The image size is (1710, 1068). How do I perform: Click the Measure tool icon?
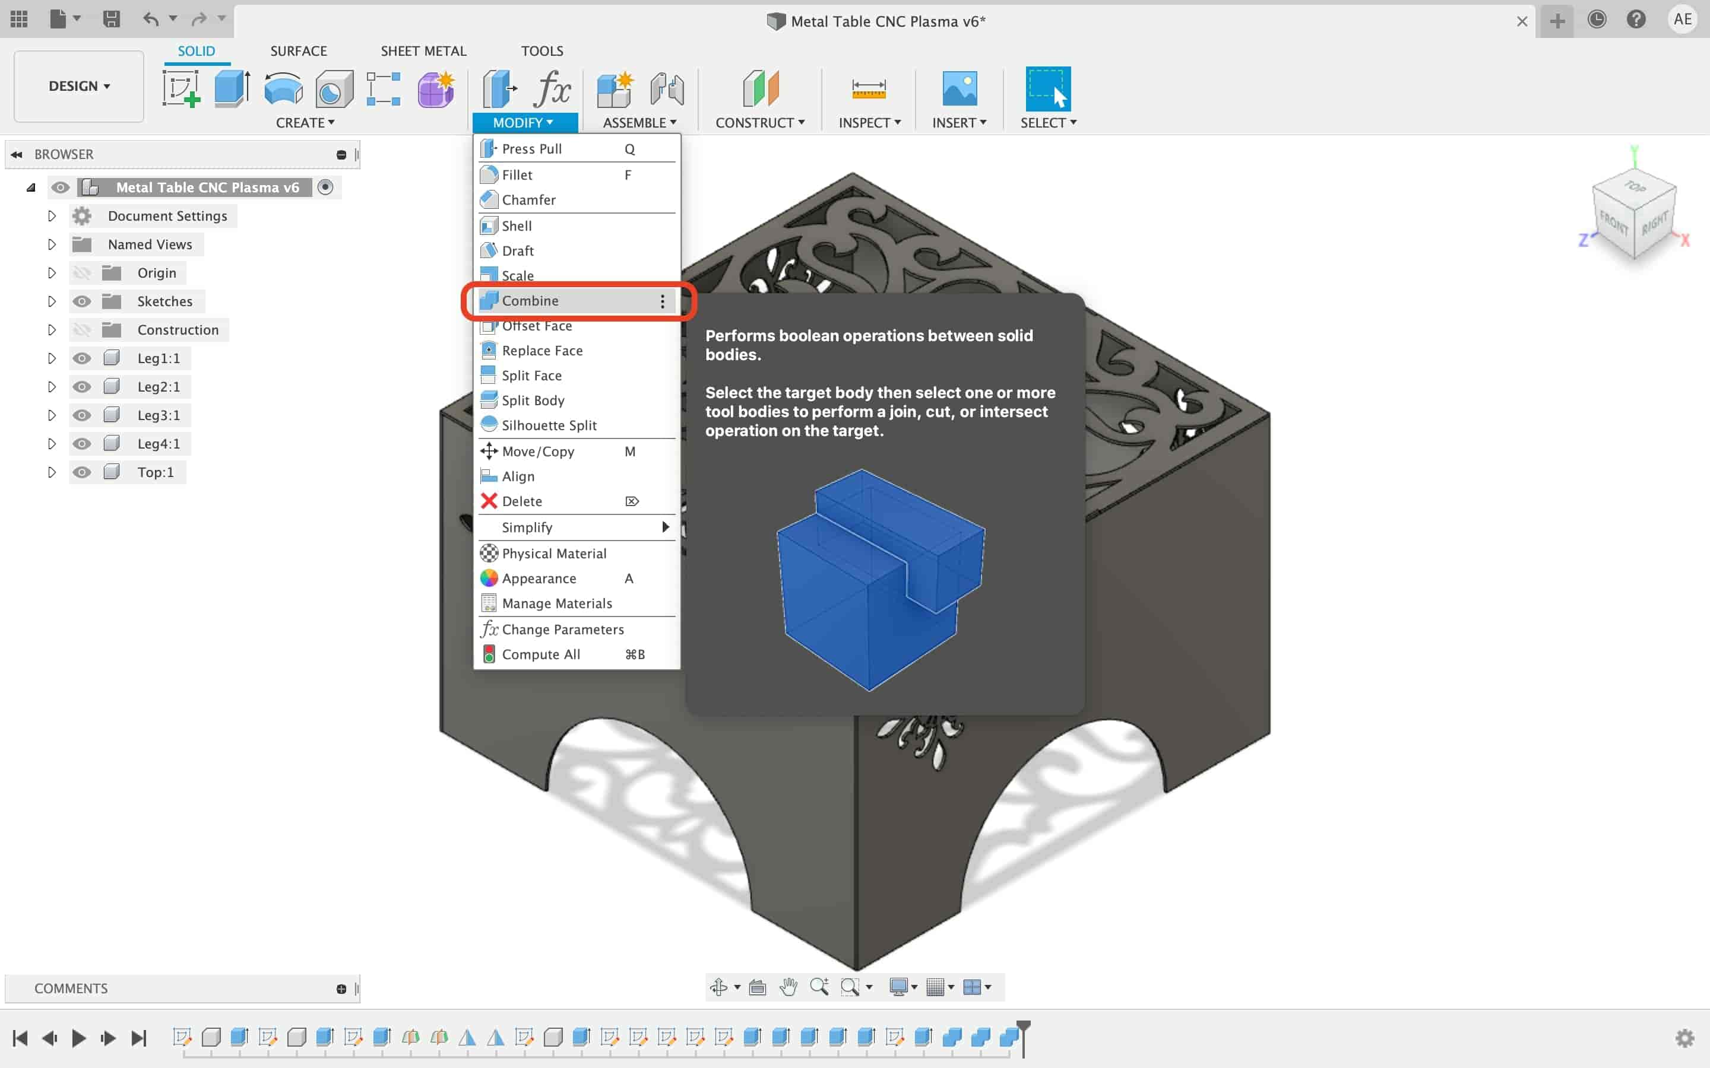pos(869,89)
